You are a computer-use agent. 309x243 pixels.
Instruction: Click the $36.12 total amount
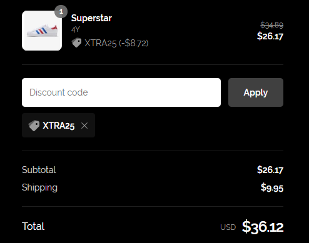click(x=263, y=227)
